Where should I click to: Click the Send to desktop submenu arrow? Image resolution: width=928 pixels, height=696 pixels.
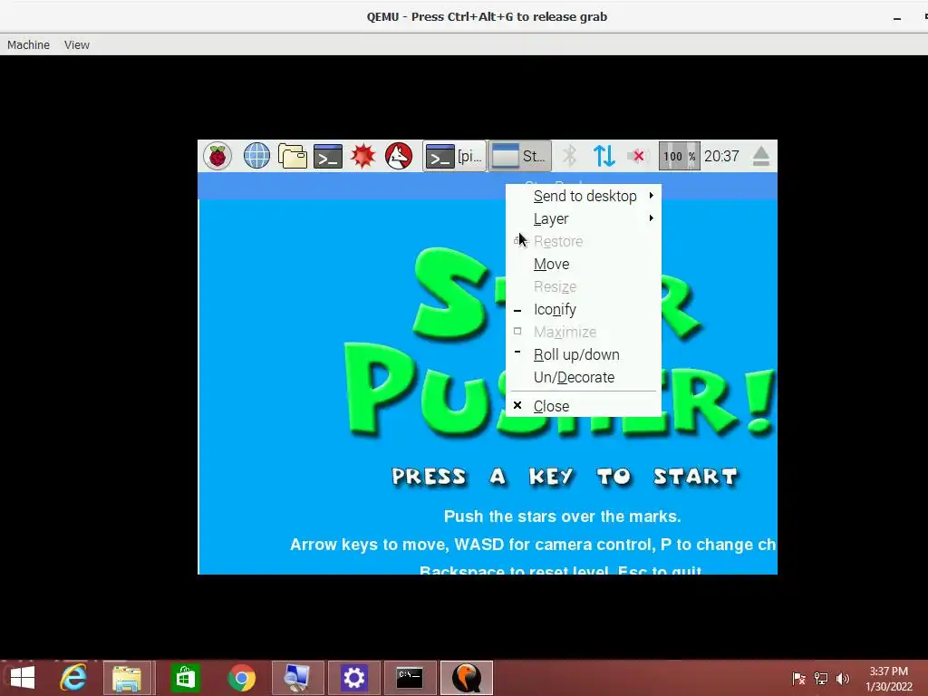click(x=651, y=196)
